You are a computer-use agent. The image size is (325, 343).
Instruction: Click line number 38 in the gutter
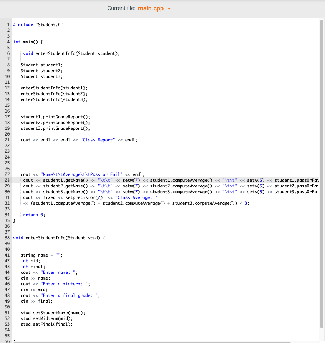pos(7,238)
